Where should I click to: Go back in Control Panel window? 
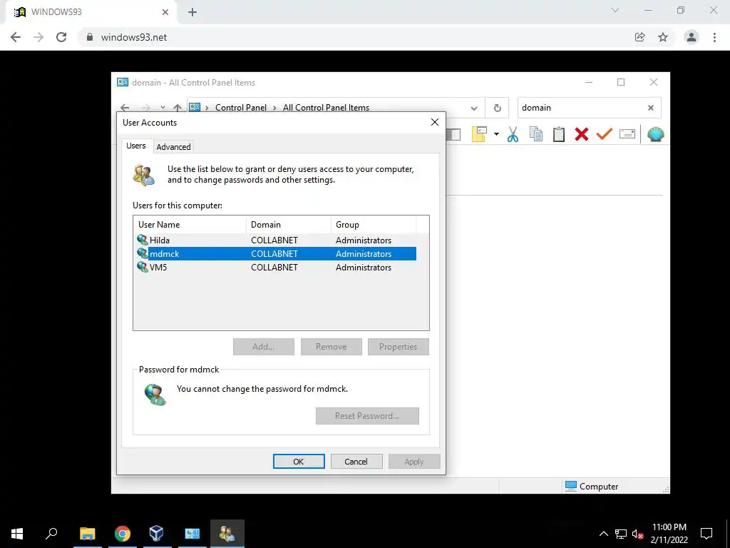click(125, 108)
